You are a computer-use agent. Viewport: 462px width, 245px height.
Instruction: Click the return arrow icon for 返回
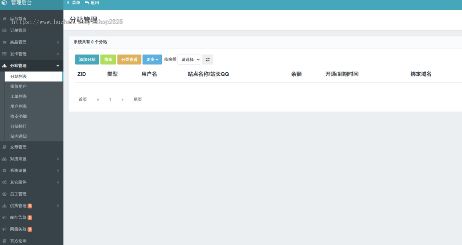pos(87,3)
